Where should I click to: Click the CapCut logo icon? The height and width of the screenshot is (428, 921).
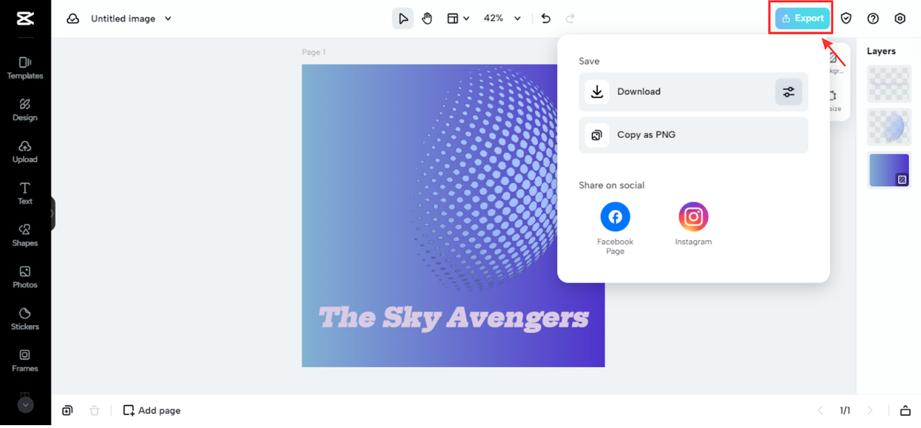pos(25,19)
